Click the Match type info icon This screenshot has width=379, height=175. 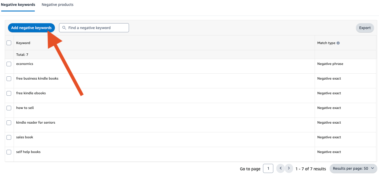[x=338, y=43]
